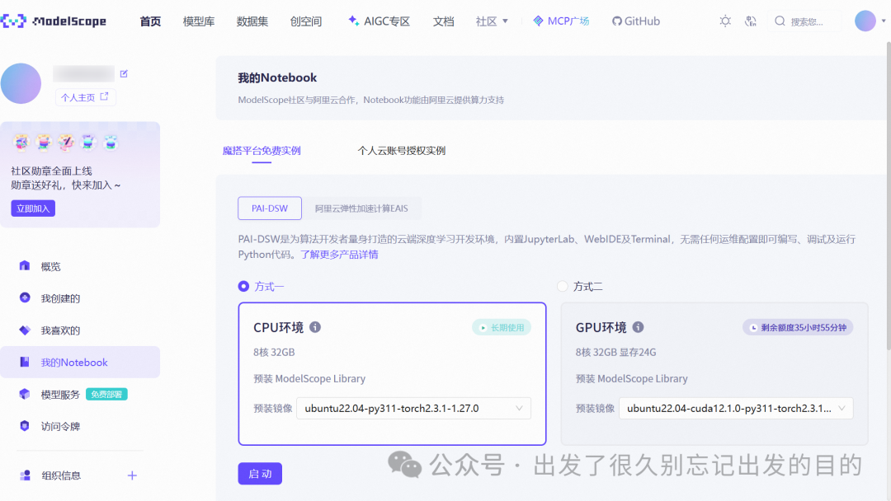
Task: Click the plus icon next to 组织信息
Action: [x=131, y=475]
